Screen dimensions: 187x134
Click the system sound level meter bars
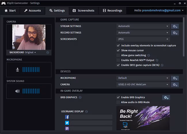pos(31,91)
